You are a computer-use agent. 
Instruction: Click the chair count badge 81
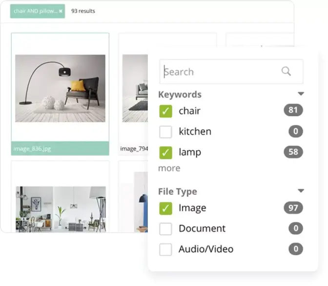pyautogui.click(x=293, y=110)
